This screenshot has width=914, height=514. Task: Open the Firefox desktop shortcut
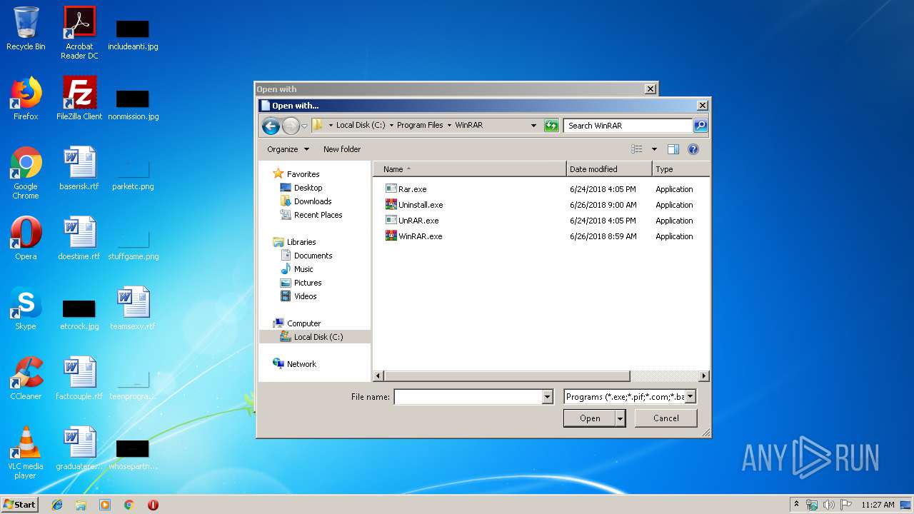[26, 99]
